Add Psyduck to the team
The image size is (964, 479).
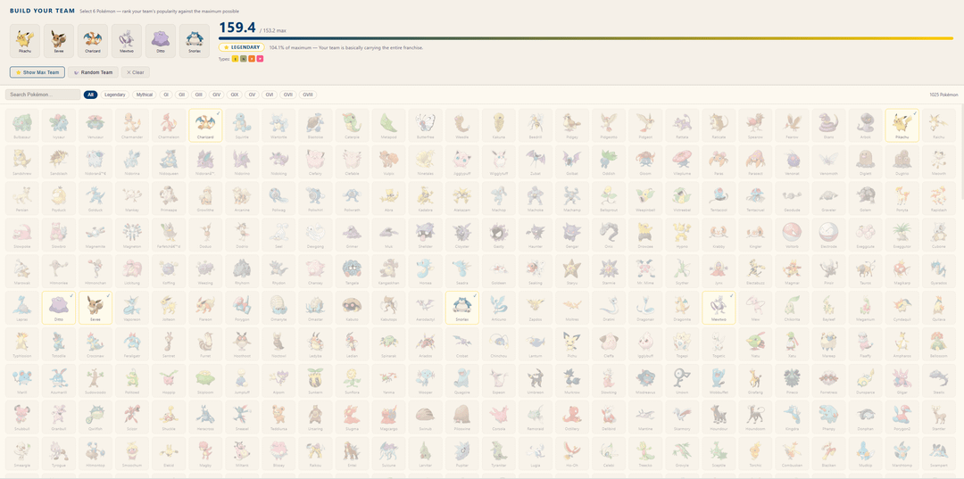pyautogui.click(x=58, y=198)
